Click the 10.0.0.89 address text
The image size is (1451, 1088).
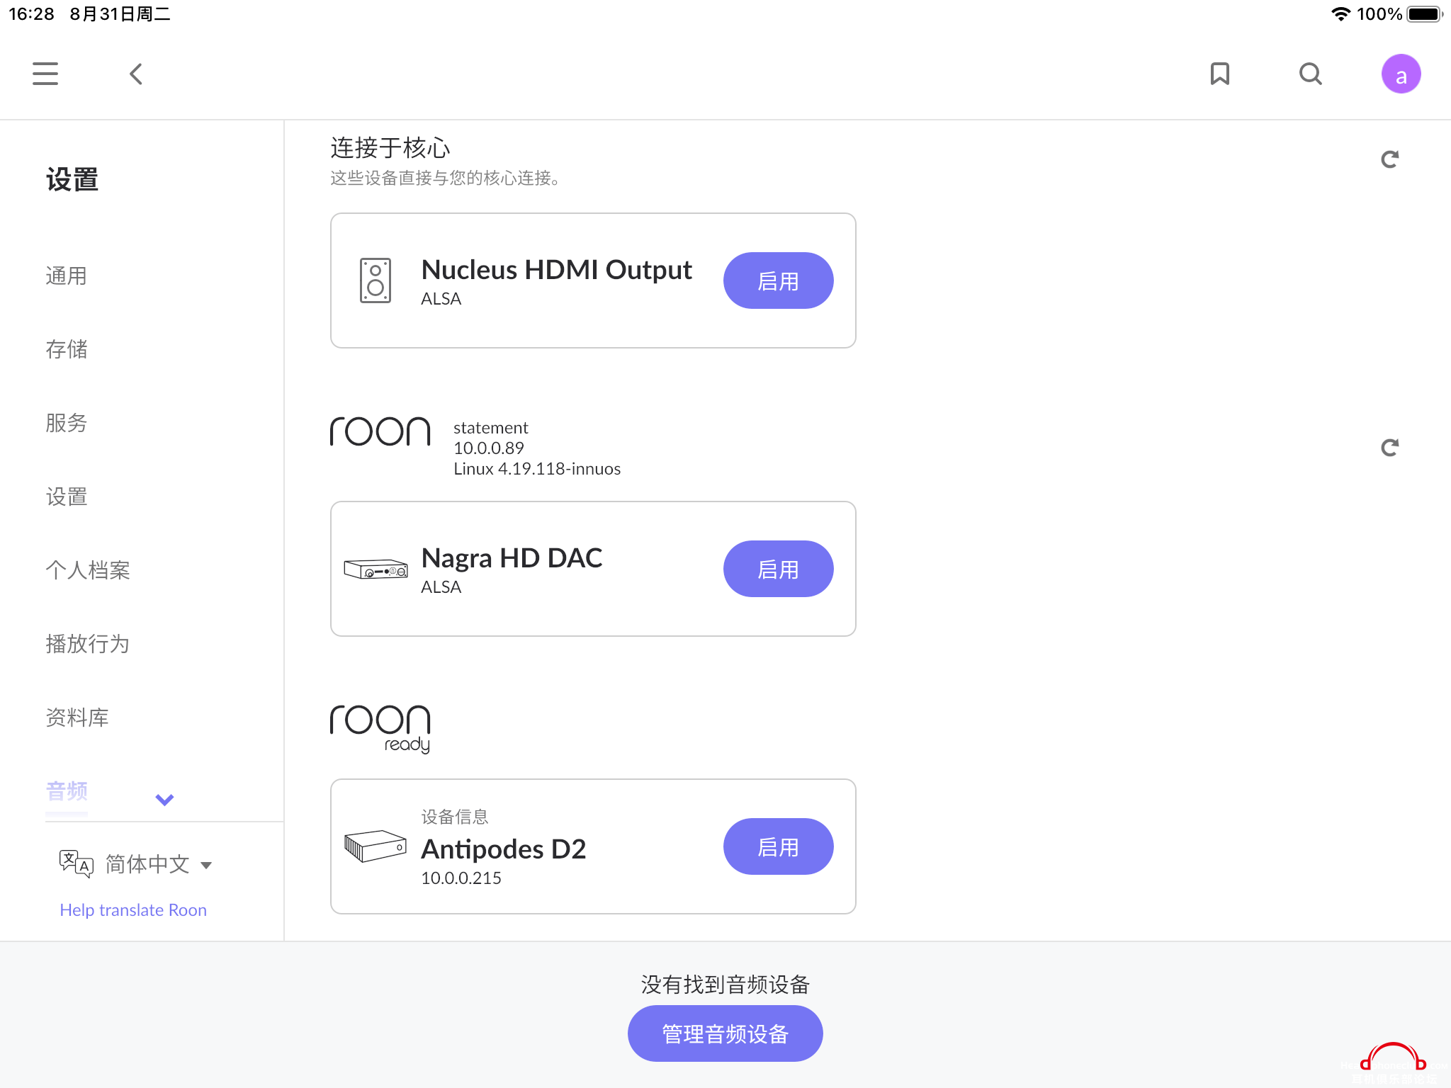(x=489, y=448)
